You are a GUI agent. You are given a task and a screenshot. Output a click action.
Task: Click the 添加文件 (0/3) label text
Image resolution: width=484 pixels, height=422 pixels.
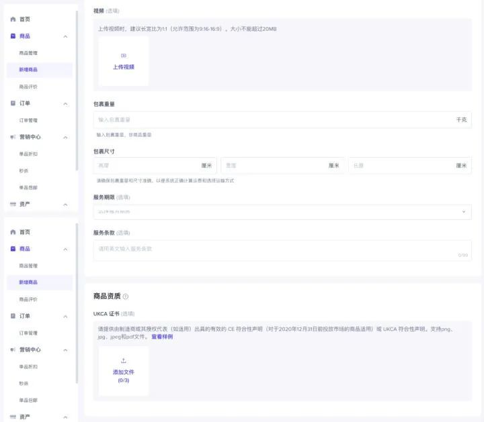[x=124, y=376]
